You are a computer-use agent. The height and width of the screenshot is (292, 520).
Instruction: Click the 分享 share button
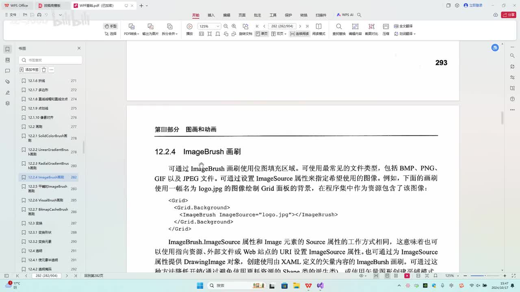pyautogui.click(x=509, y=15)
